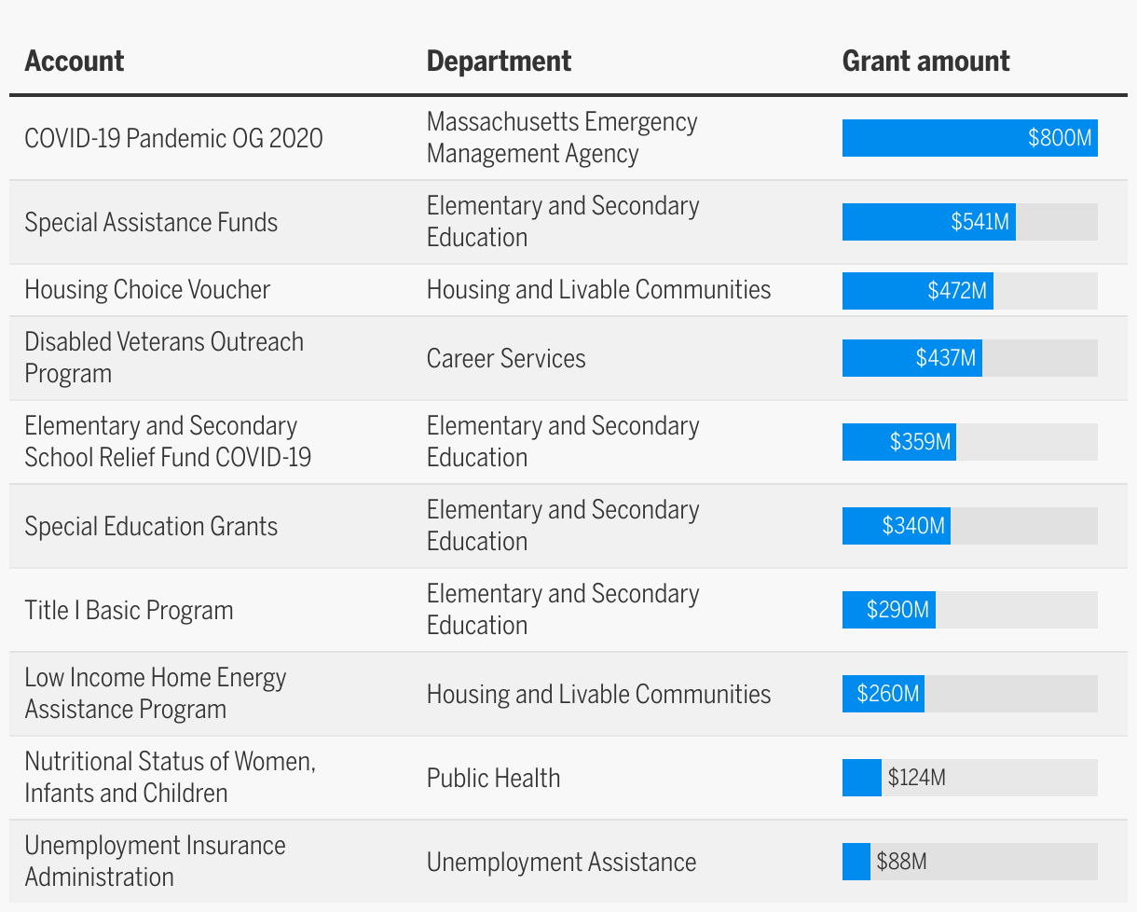This screenshot has width=1137, height=912.
Task: Click the $290M Title I bar
Action: 888,610
